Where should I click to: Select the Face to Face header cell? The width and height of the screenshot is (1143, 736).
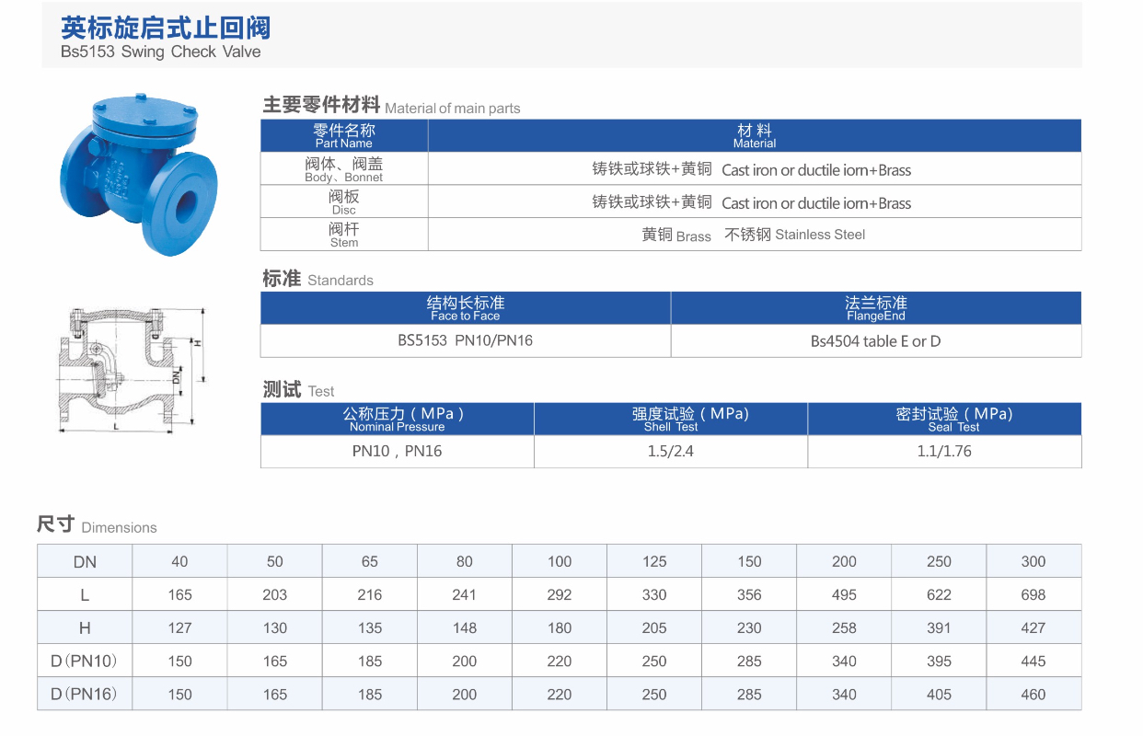click(466, 308)
